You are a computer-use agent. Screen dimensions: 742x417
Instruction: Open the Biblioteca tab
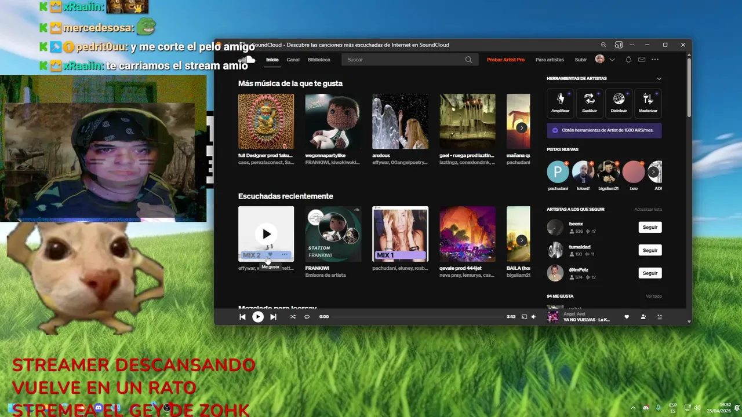click(319, 60)
